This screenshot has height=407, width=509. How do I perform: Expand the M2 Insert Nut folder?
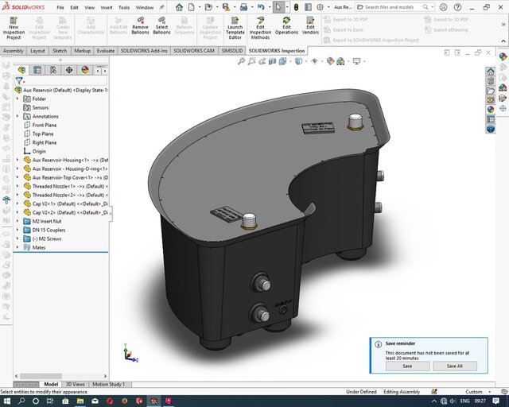tap(17, 221)
